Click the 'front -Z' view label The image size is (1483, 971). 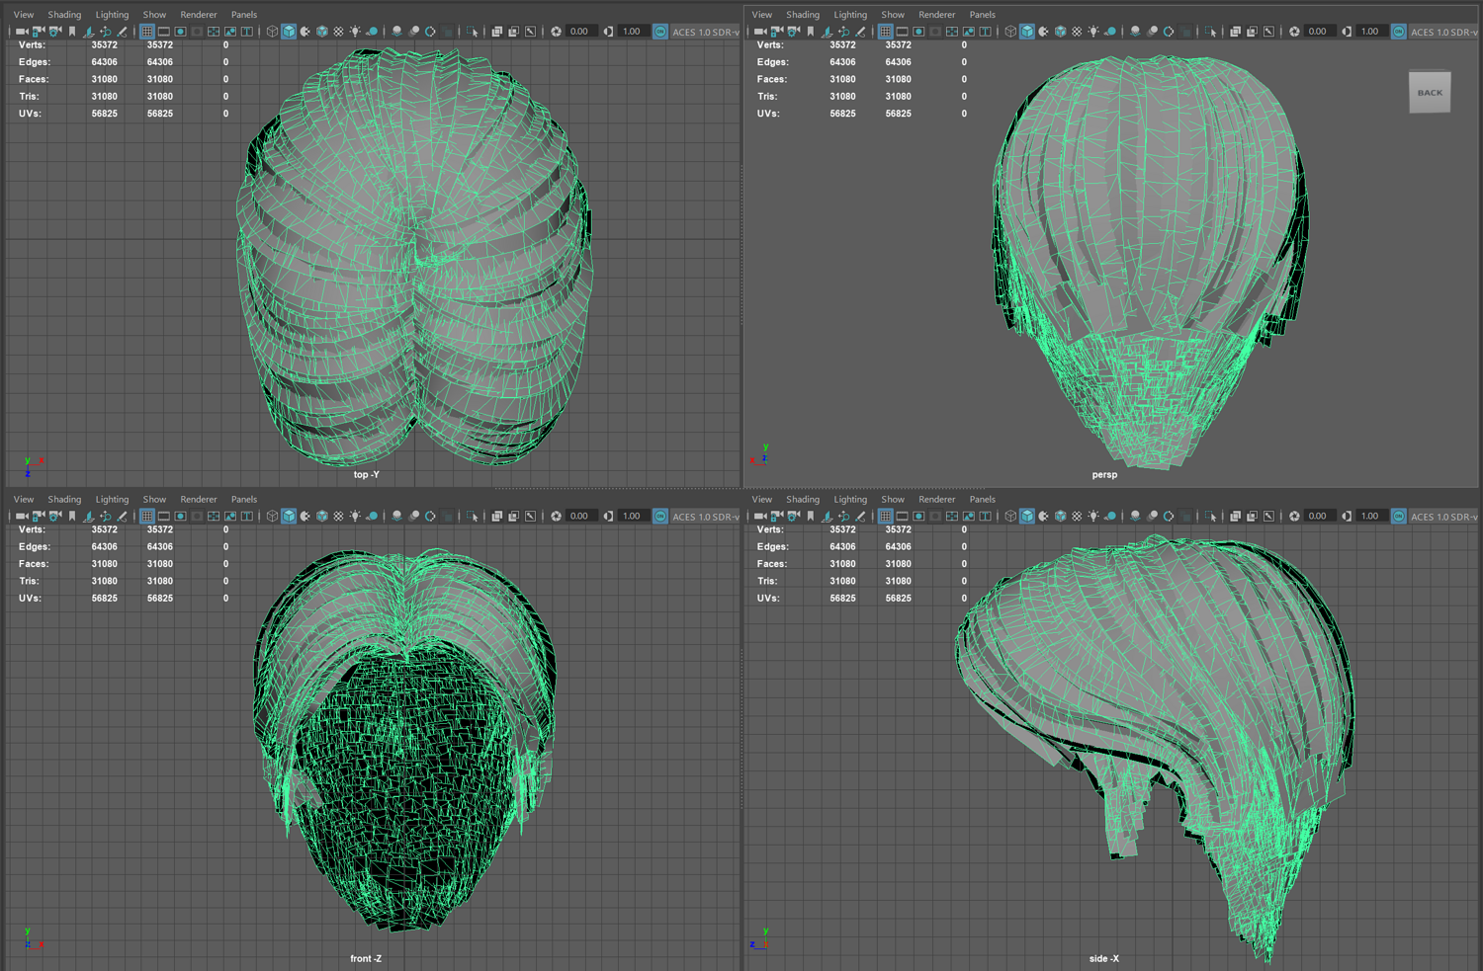[x=366, y=958]
